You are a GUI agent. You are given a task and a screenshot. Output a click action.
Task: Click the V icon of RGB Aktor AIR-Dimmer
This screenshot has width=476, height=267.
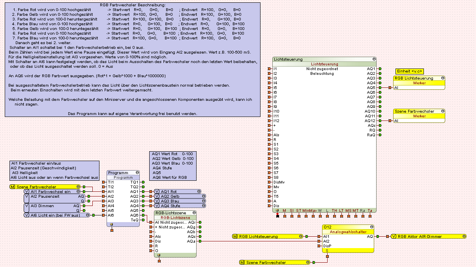(x=394, y=236)
